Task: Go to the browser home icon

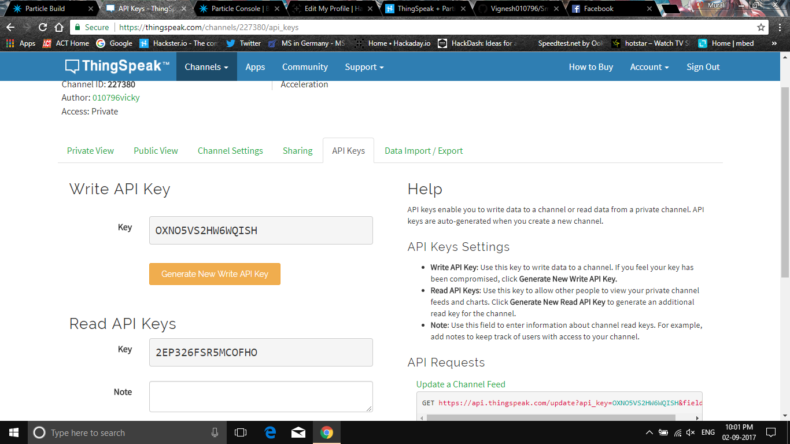Action: pyautogui.click(x=59, y=27)
